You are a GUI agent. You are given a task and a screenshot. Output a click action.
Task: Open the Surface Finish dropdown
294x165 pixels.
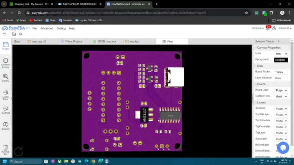281,96
